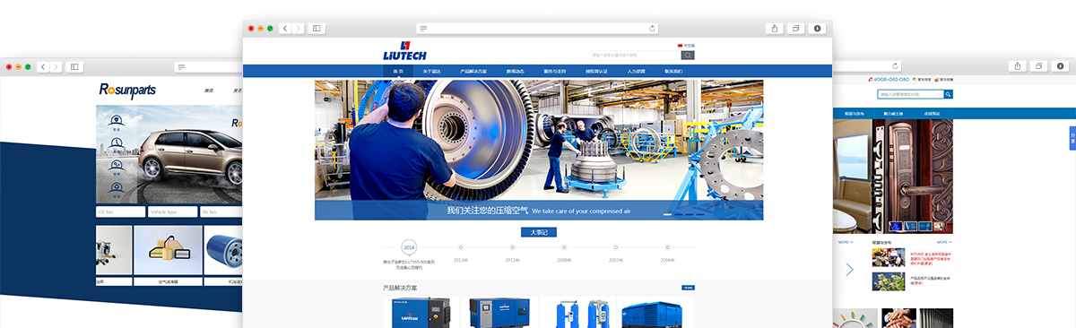This screenshot has width=1076, height=328.
Task: Click the sidebar toggle icon in center browser
Action: tap(317, 29)
